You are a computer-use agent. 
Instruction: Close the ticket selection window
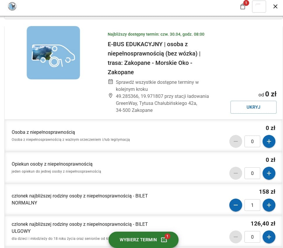(275, 6)
